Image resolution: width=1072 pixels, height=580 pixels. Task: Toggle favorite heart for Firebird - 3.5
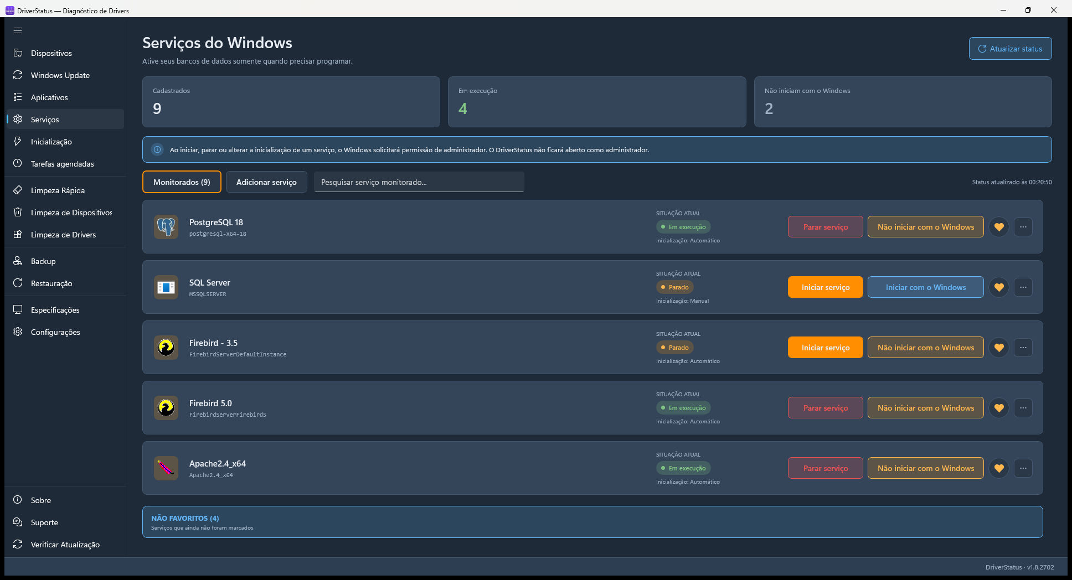[999, 348]
